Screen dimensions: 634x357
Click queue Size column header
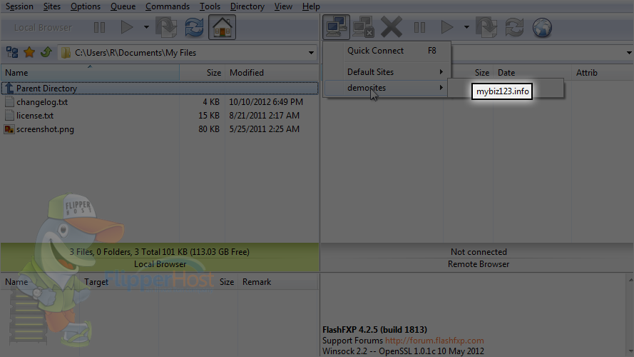(227, 282)
